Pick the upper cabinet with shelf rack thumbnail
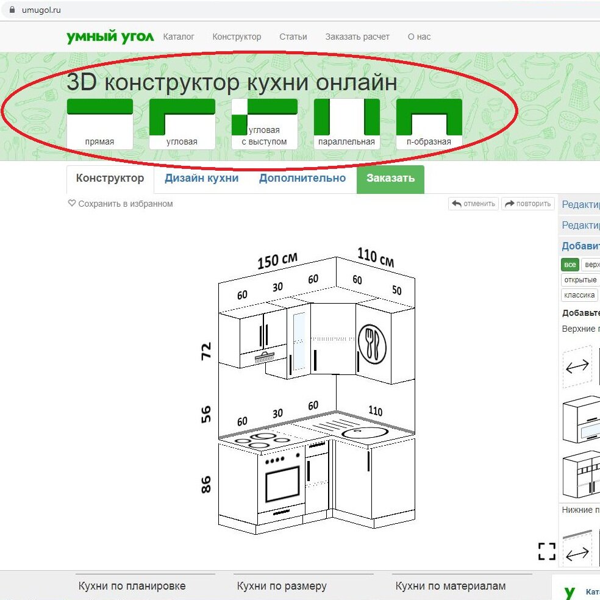 coord(581,474)
